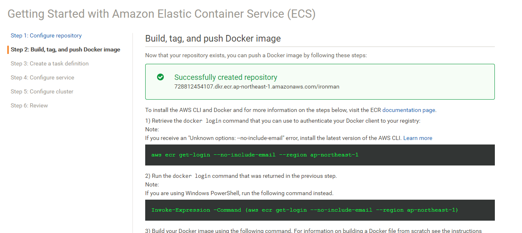522x233 pixels.
Task: Go back to Step 1: Configure repository
Action: click(46, 36)
